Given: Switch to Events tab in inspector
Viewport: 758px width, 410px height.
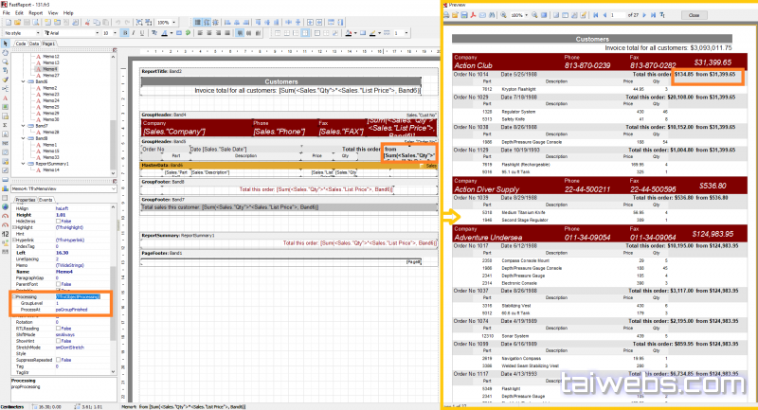Looking at the screenshot, I should [x=45, y=200].
